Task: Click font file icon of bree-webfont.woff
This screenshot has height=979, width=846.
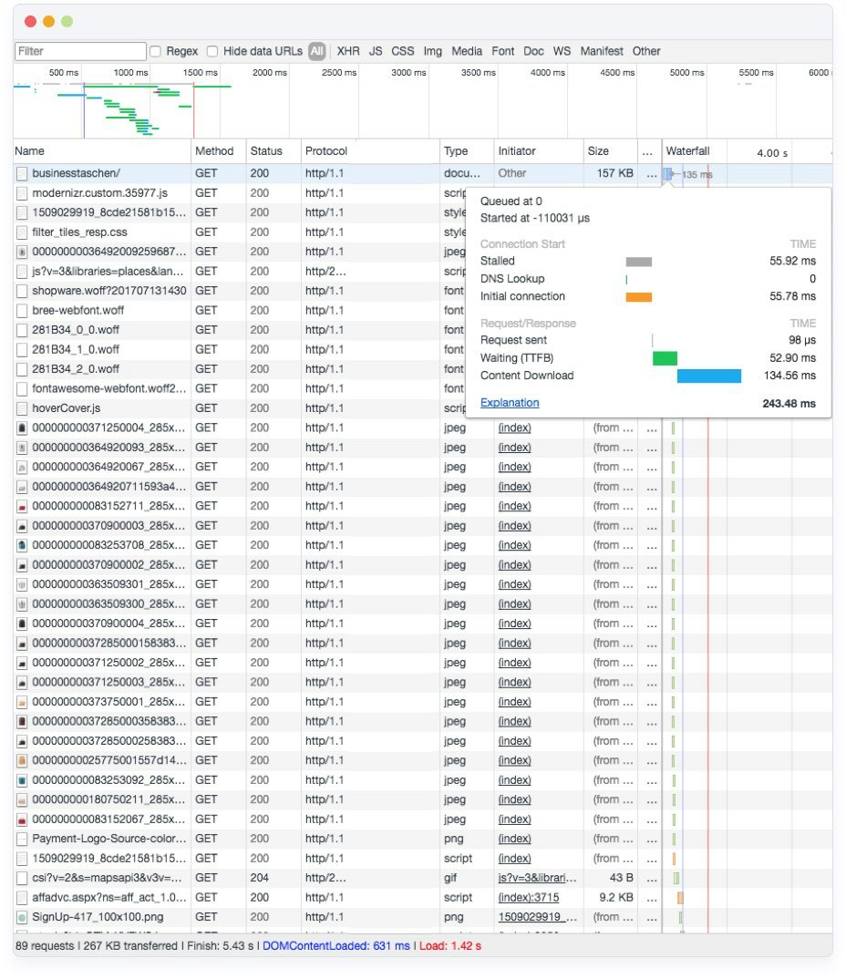Action: [22, 310]
